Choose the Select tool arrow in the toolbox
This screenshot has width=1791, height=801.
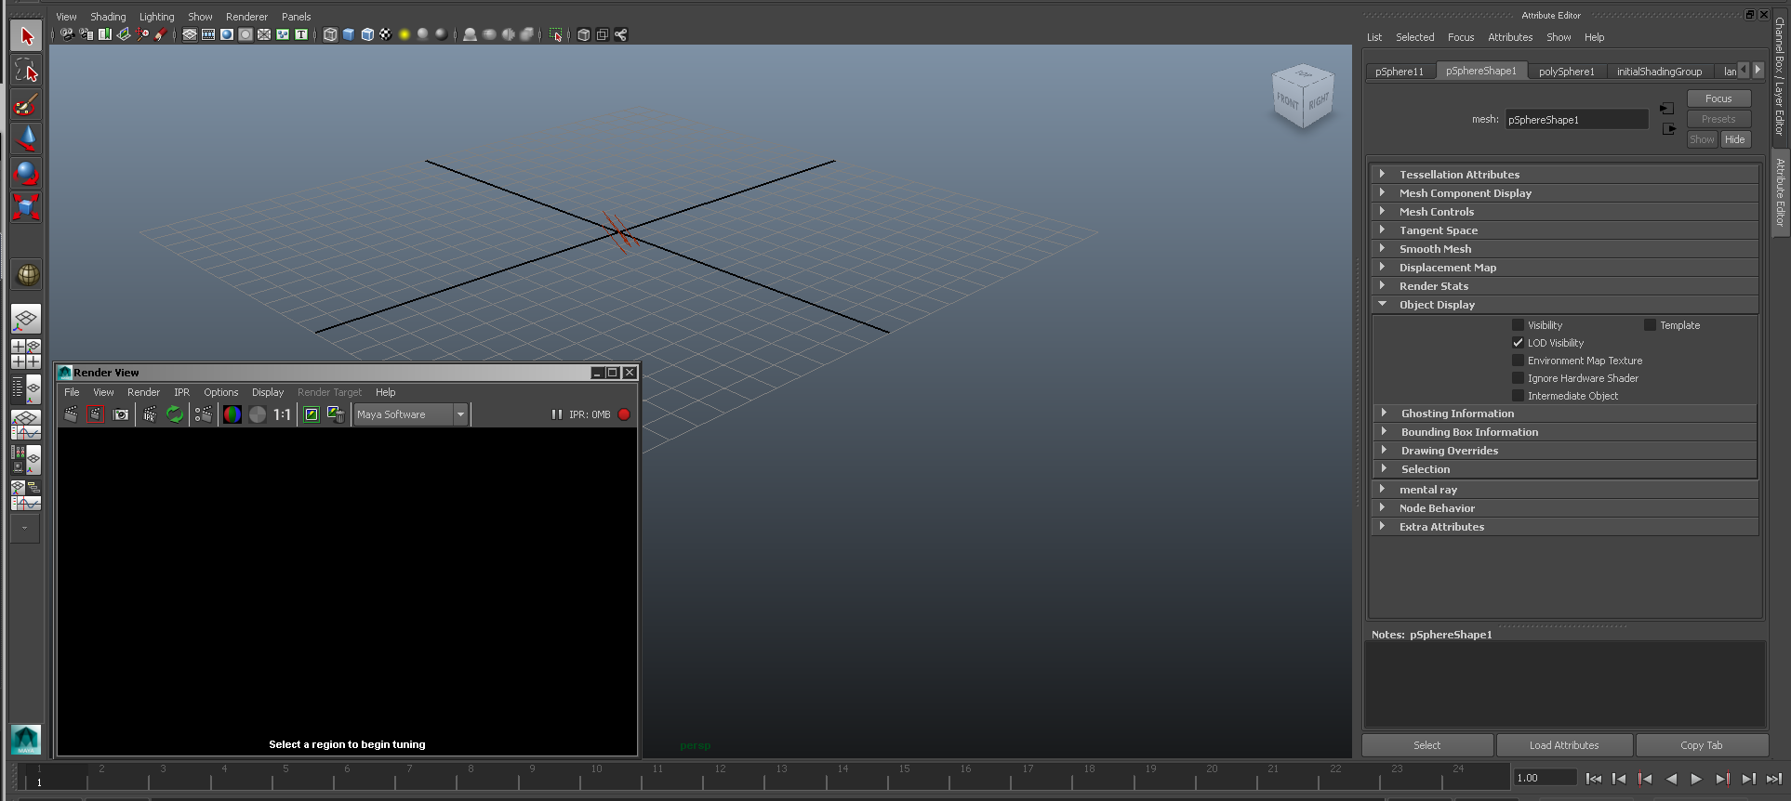coord(26,35)
